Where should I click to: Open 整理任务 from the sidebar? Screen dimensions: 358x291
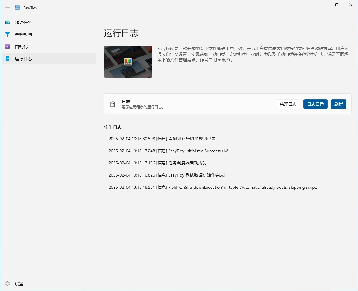(x=23, y=22)
